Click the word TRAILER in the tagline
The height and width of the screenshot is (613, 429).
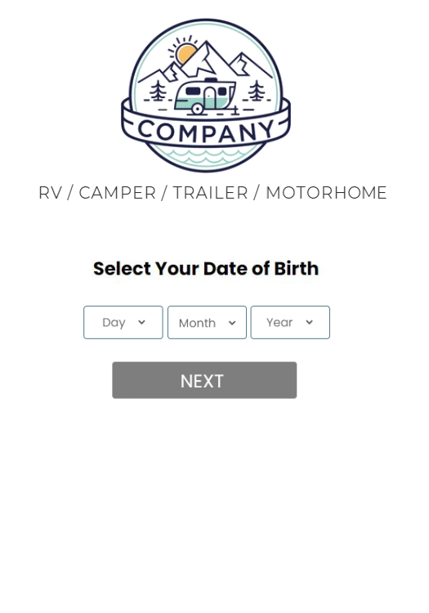[211, 193]
